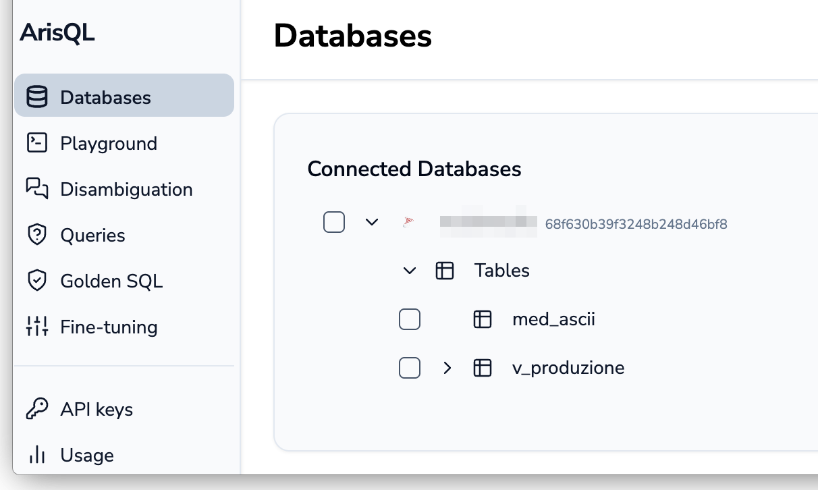Click the Queries shield question icon
Screen dimensions: 818x490
click(36, 235)
